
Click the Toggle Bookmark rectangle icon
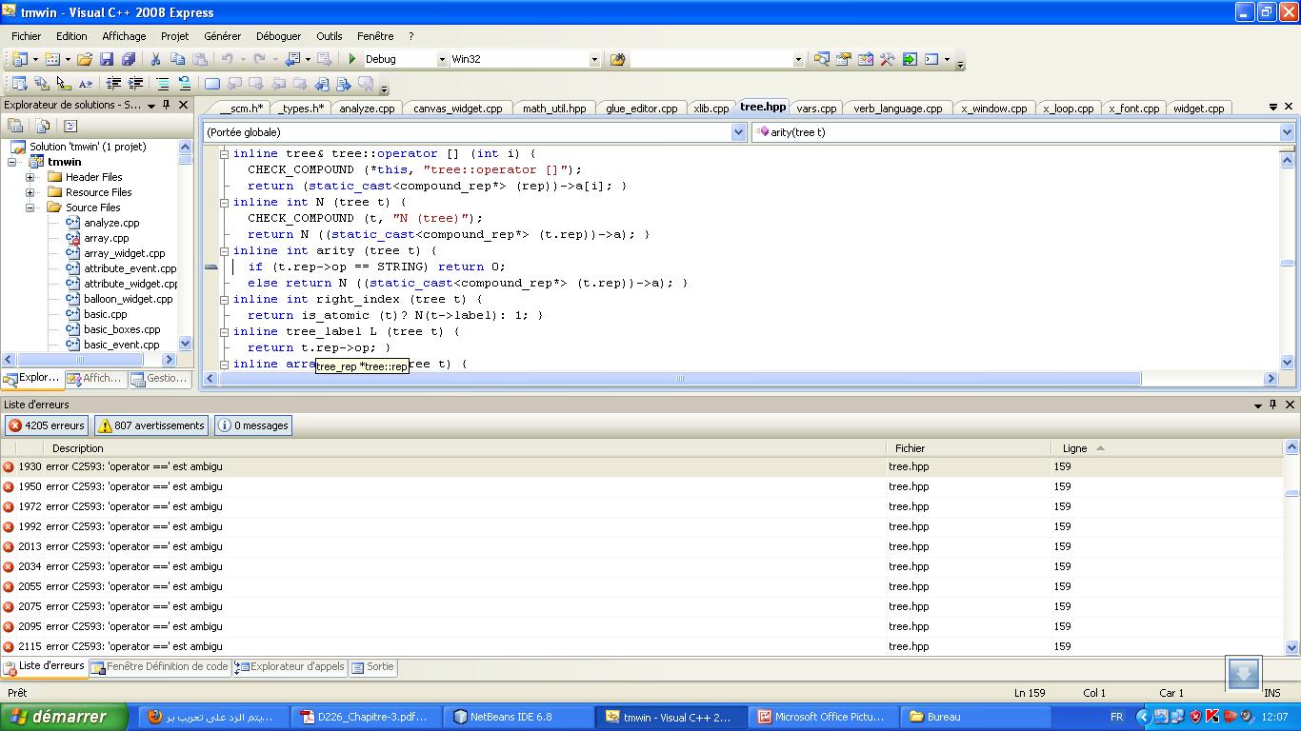click(212, 84)
